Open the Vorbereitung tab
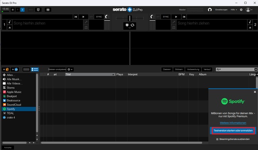The width and height of the screenshot is (258, 150). click(193, 69)
